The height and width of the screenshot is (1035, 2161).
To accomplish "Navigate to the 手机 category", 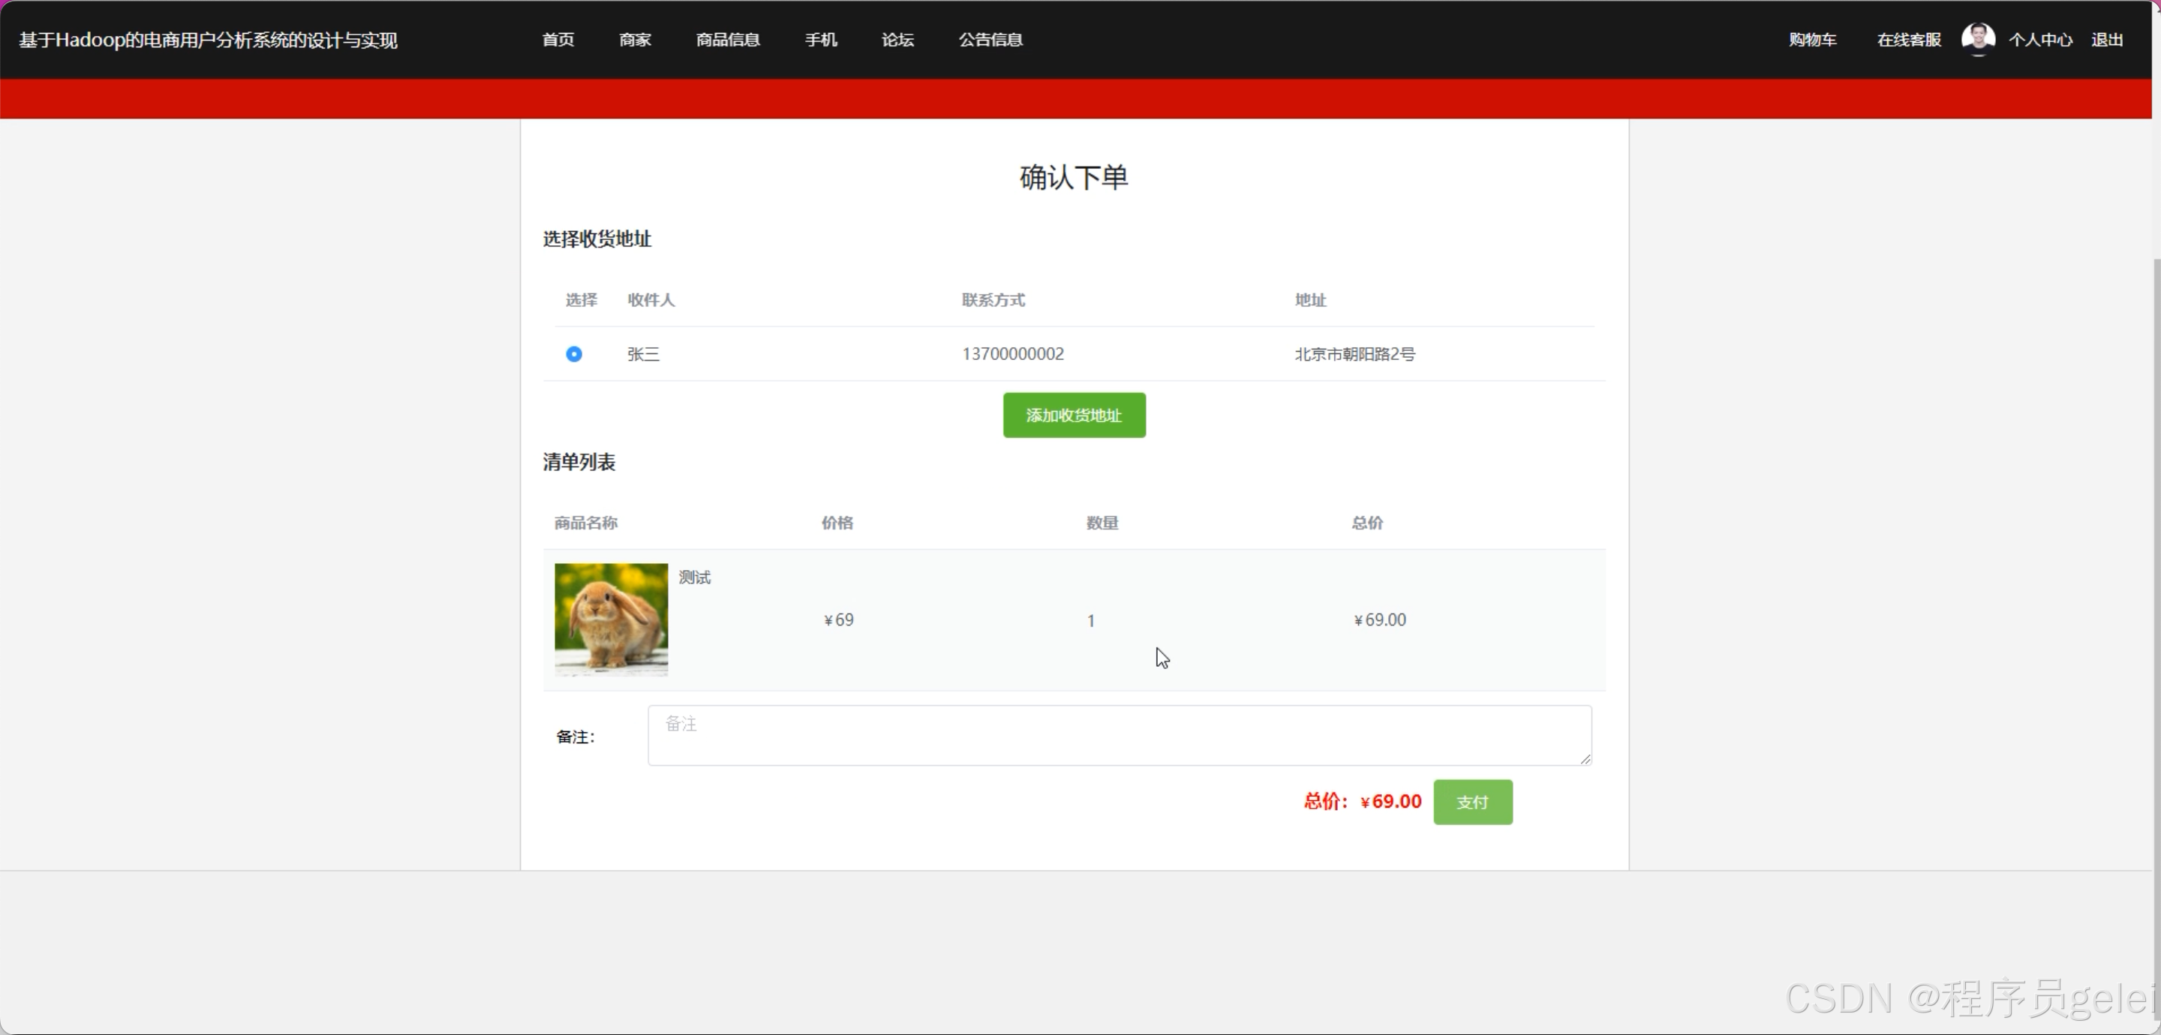I will point(820,40).
